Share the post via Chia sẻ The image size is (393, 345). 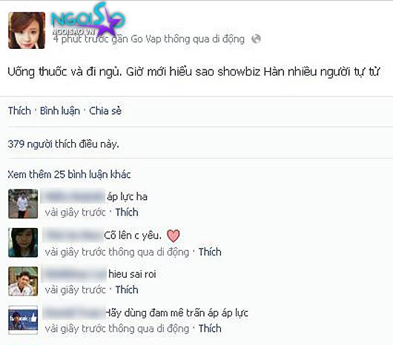pos(105,110)
